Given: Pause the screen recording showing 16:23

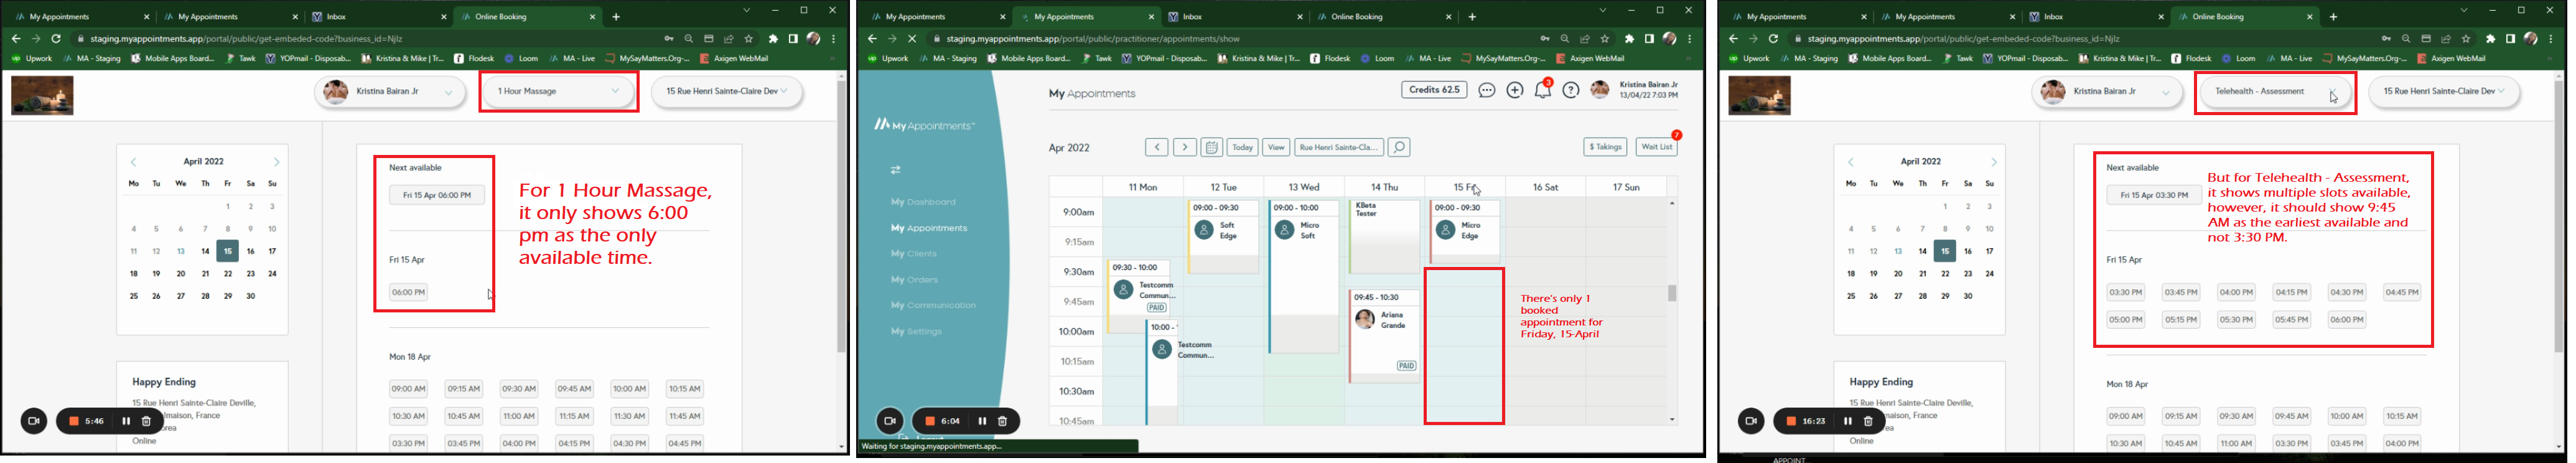Looking at the screenshot, I should [1847, 421].
